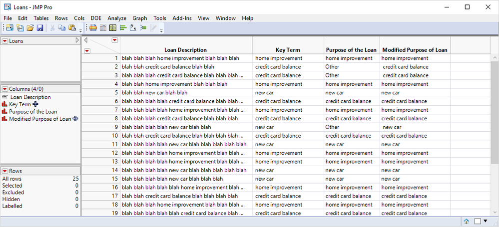Open the second toolbar overflow arrow

coord(161,30)
